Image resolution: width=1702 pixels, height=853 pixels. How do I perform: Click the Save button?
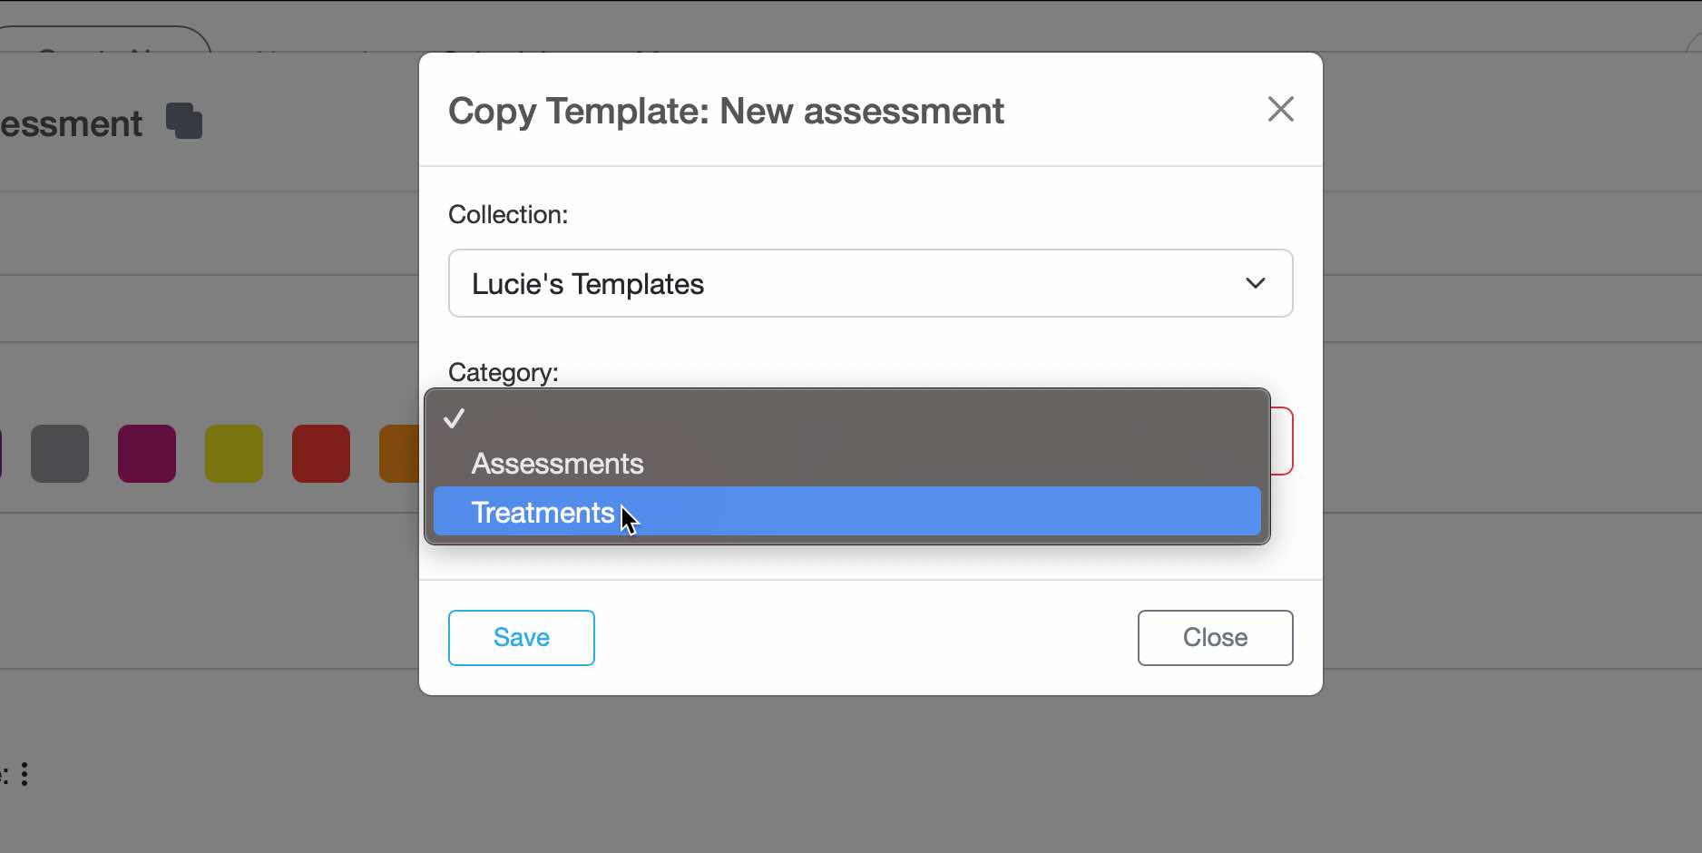521,638
